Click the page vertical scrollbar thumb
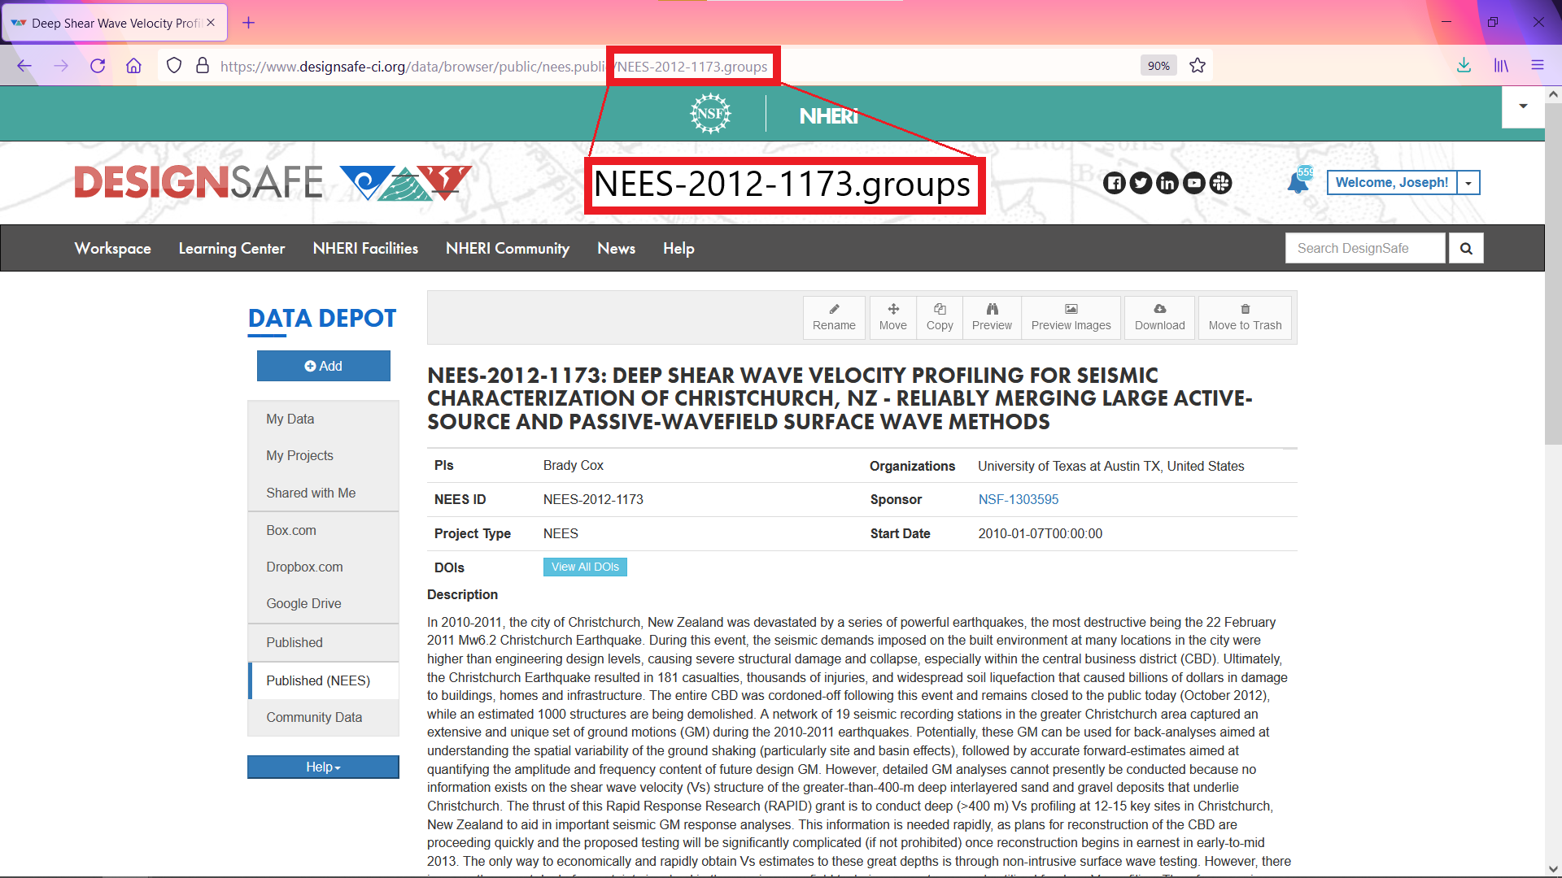The image size is (1562, 878). click(x=1552, y=274)
